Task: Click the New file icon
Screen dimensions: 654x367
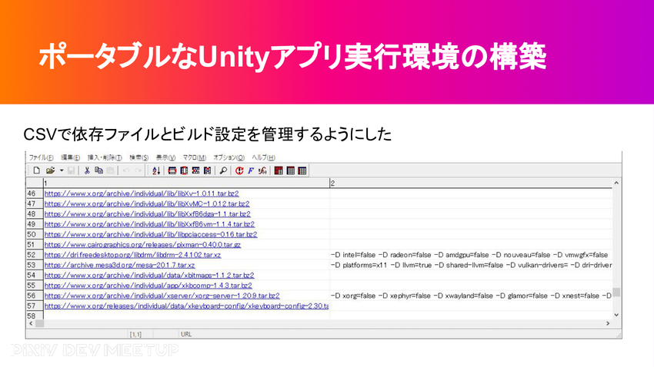Action: tap(36, 170)
